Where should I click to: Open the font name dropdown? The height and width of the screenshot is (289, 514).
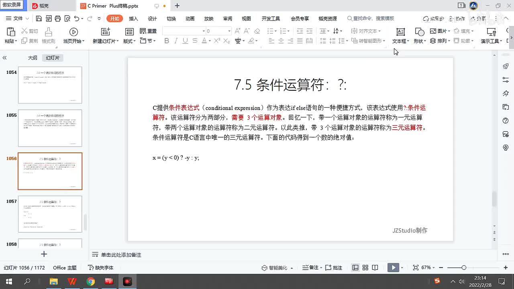tap(204, 31)
